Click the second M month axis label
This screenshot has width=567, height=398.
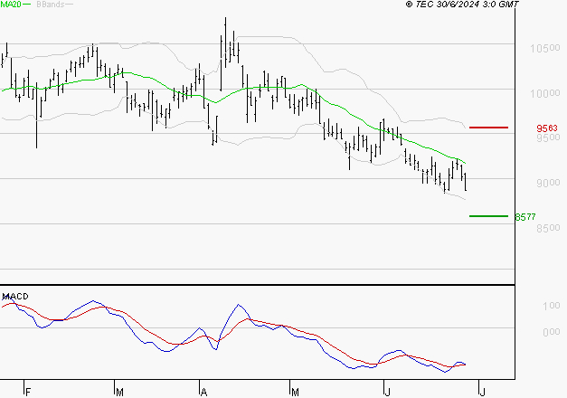coord(295,393)
